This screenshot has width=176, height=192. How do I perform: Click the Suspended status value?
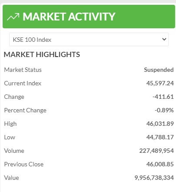pyautogui.click(x=159, y=70)
